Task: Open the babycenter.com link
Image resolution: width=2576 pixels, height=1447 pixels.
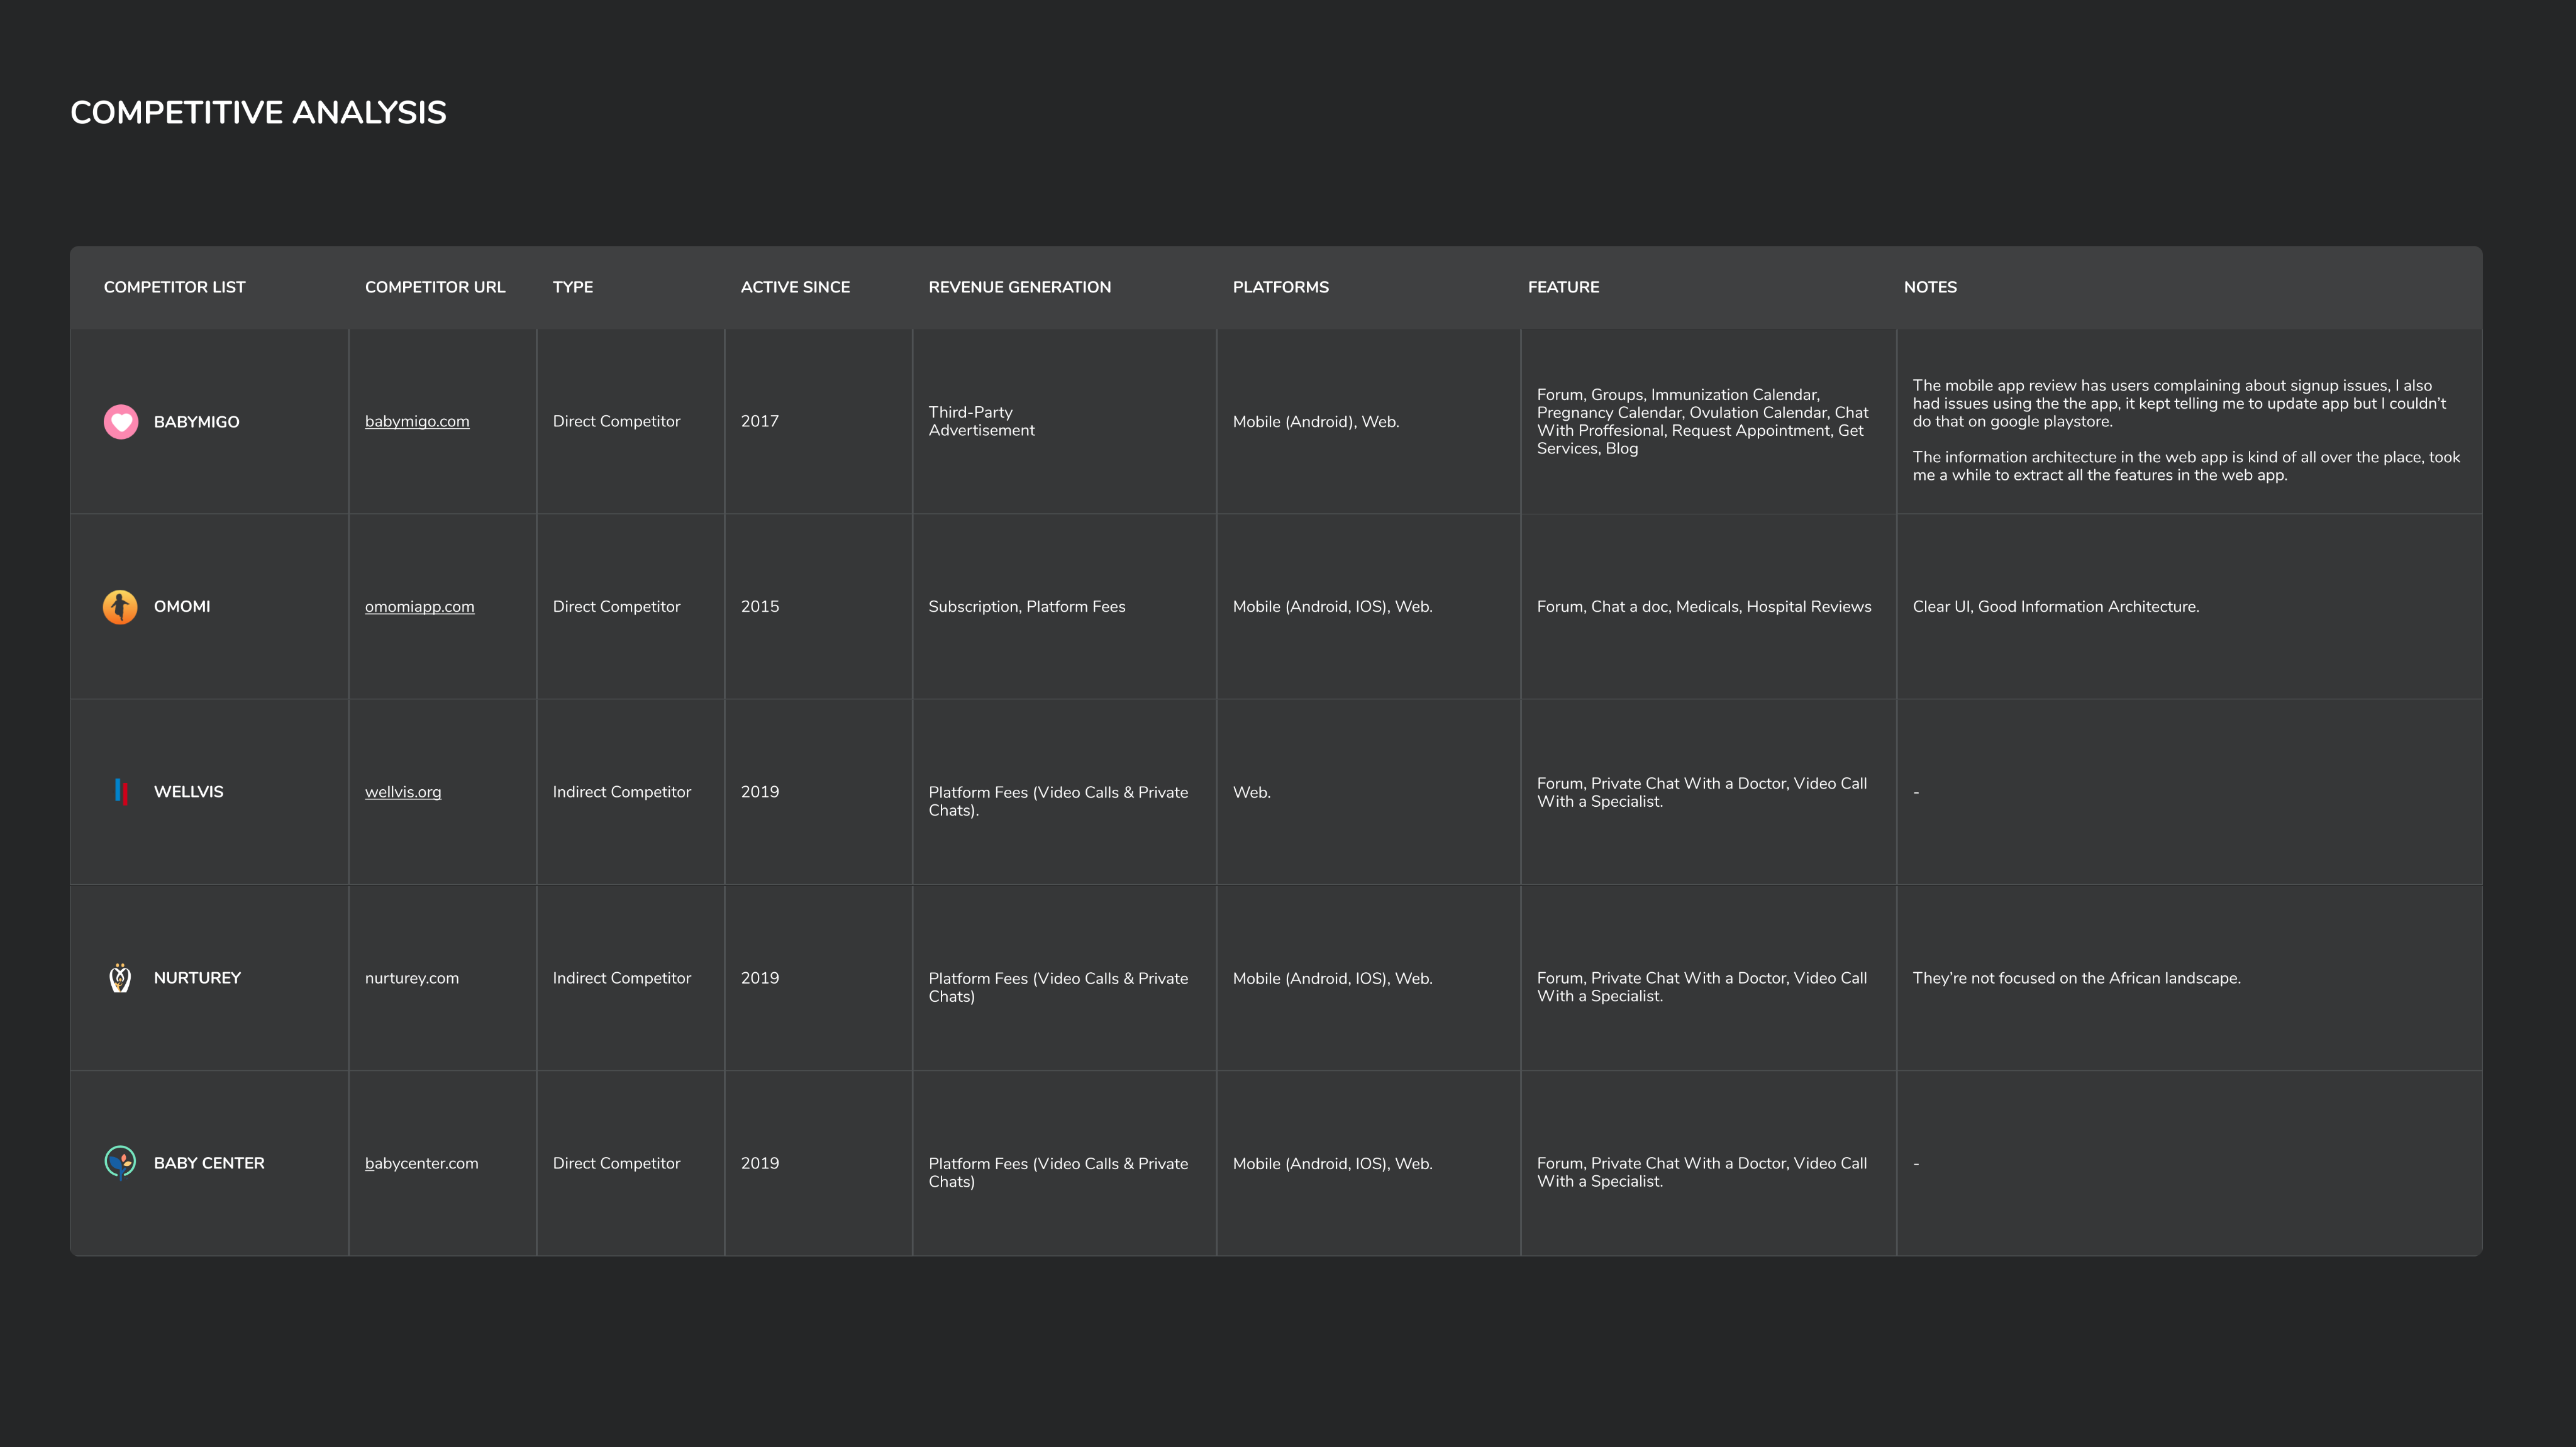Action: (x=421, y=1163)
